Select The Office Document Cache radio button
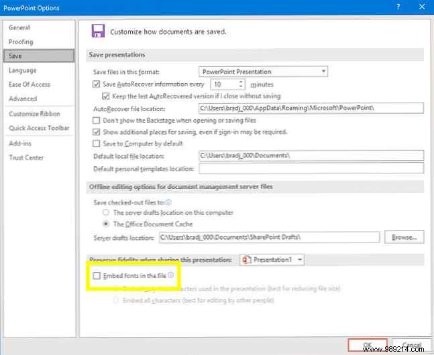 tap(106, 224)
